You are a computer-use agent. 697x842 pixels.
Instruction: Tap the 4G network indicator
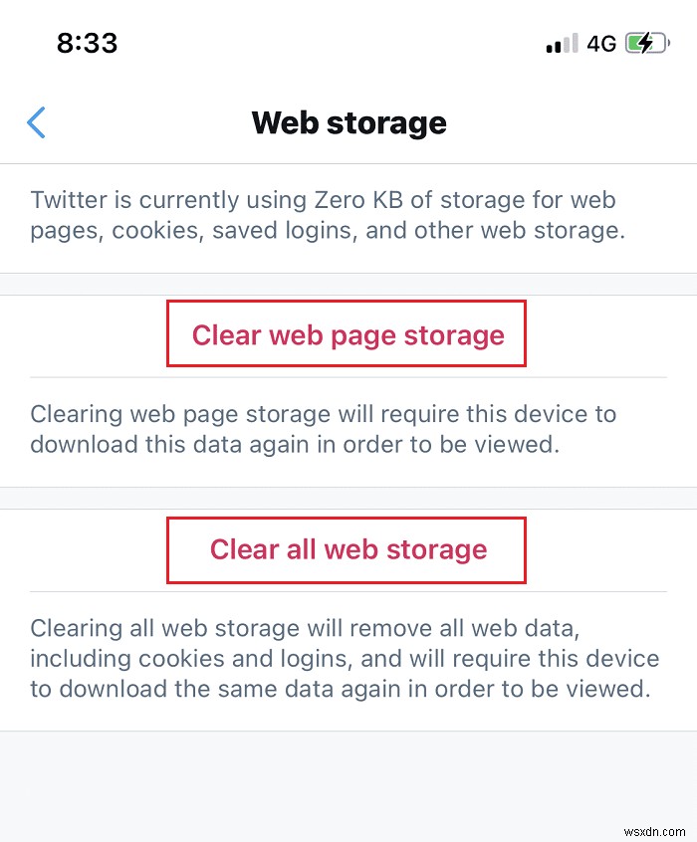click(x=601, y=44)
